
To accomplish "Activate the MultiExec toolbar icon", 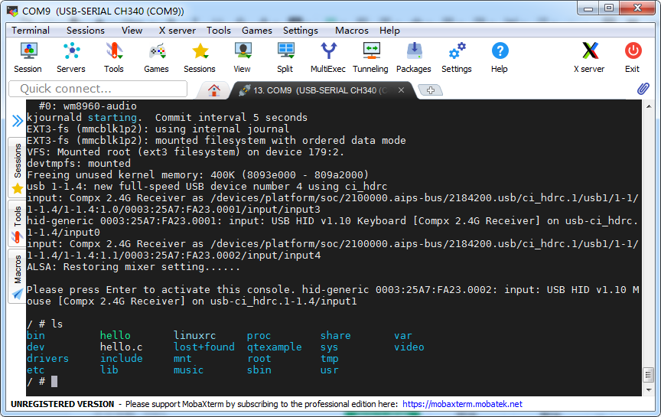I will [x=328, y=57].
